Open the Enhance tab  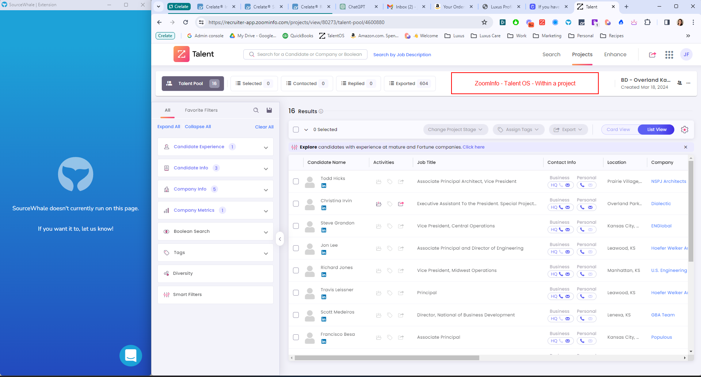pyautogui.click(x=615, y=54)
